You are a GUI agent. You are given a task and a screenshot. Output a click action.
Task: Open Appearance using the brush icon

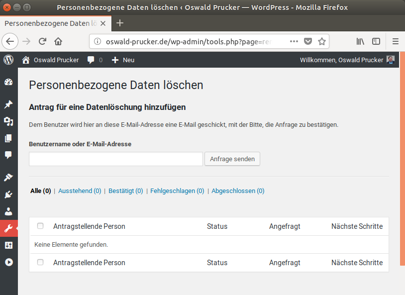tap(8, 177)
